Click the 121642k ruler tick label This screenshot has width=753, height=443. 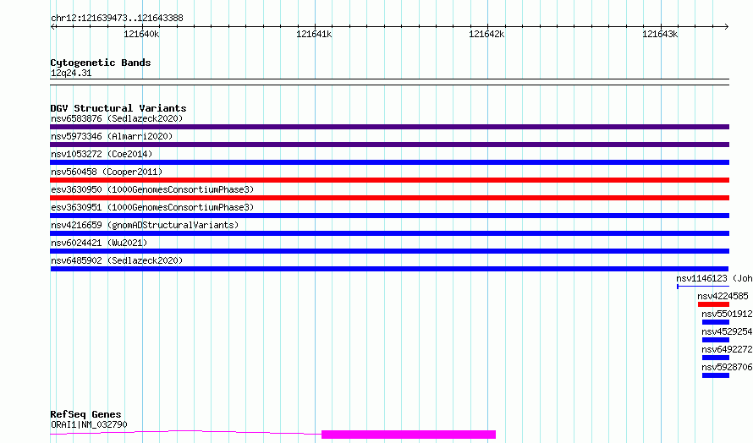(x=486, y=34)
